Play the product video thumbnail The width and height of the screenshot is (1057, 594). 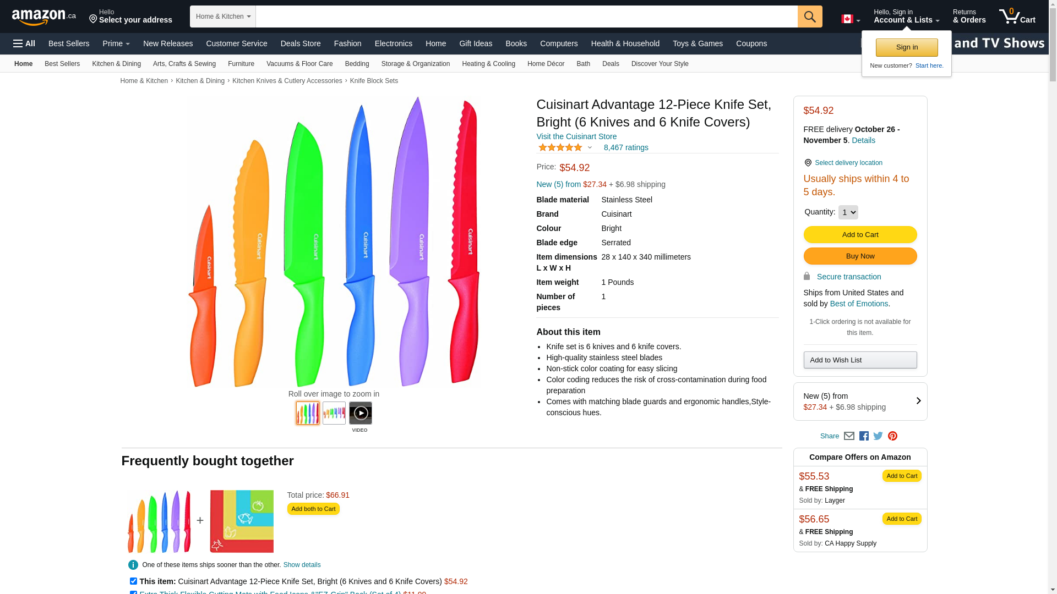(361, 413)
